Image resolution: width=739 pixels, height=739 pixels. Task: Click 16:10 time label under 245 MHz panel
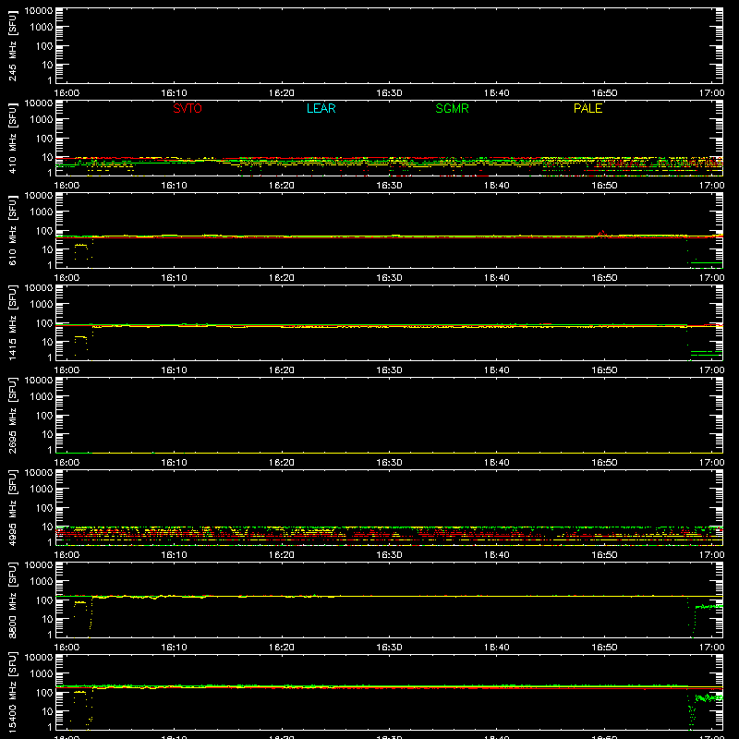[x=174, y=93]
